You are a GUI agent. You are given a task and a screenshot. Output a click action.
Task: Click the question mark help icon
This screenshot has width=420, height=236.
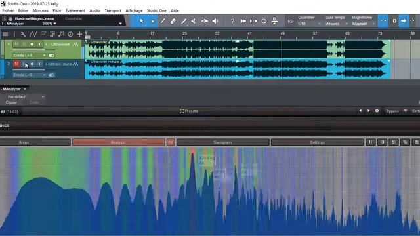point(232,21)
